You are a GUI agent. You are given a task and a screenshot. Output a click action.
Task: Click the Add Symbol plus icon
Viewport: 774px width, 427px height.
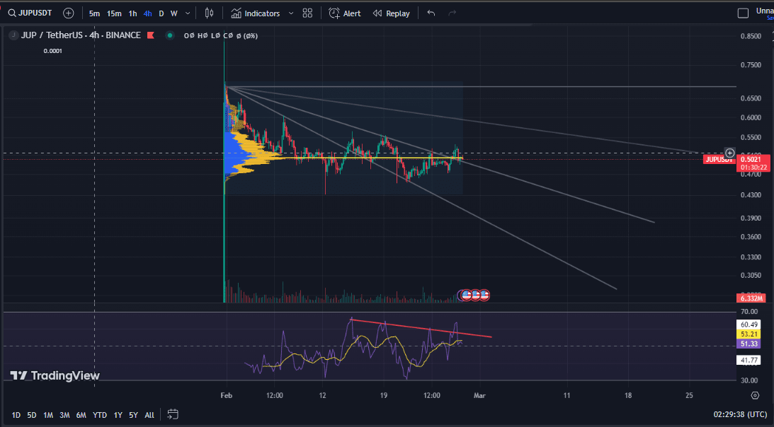coord(67,12)
